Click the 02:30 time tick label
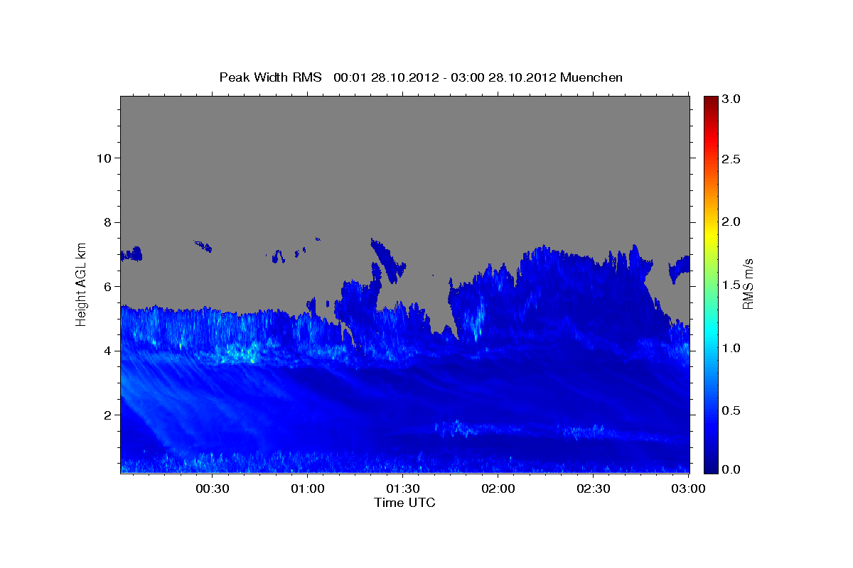This screenshot has height=568, width=853. click(594, 489)
